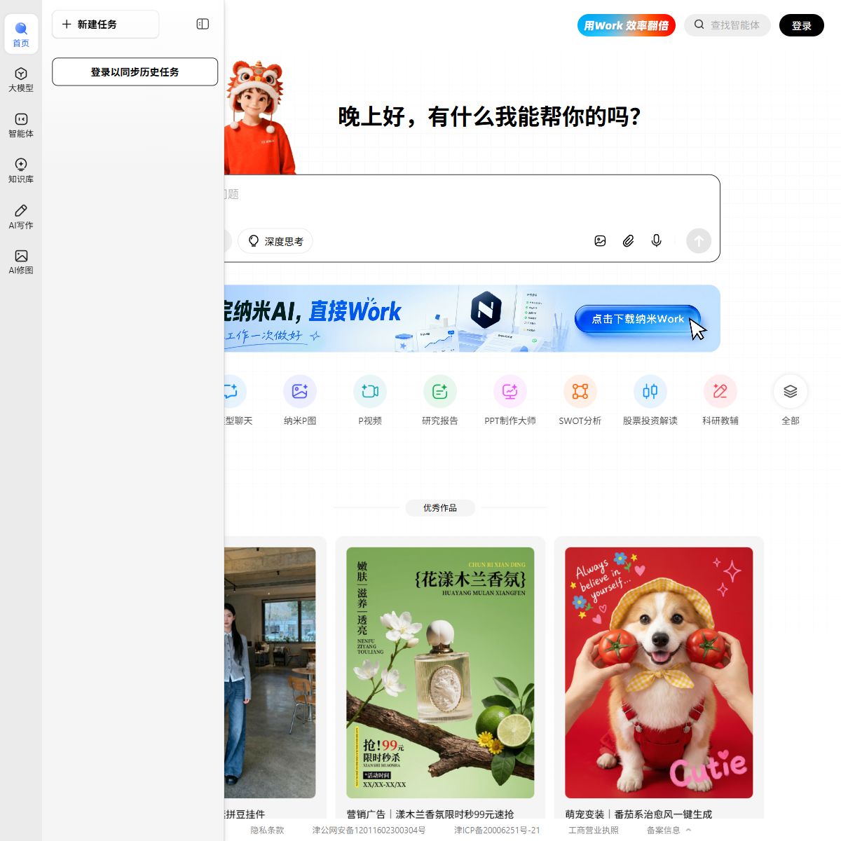Open the woman in cafe photo thumbnail
This screenshot has height=841, width=841.
click(270, 673)
